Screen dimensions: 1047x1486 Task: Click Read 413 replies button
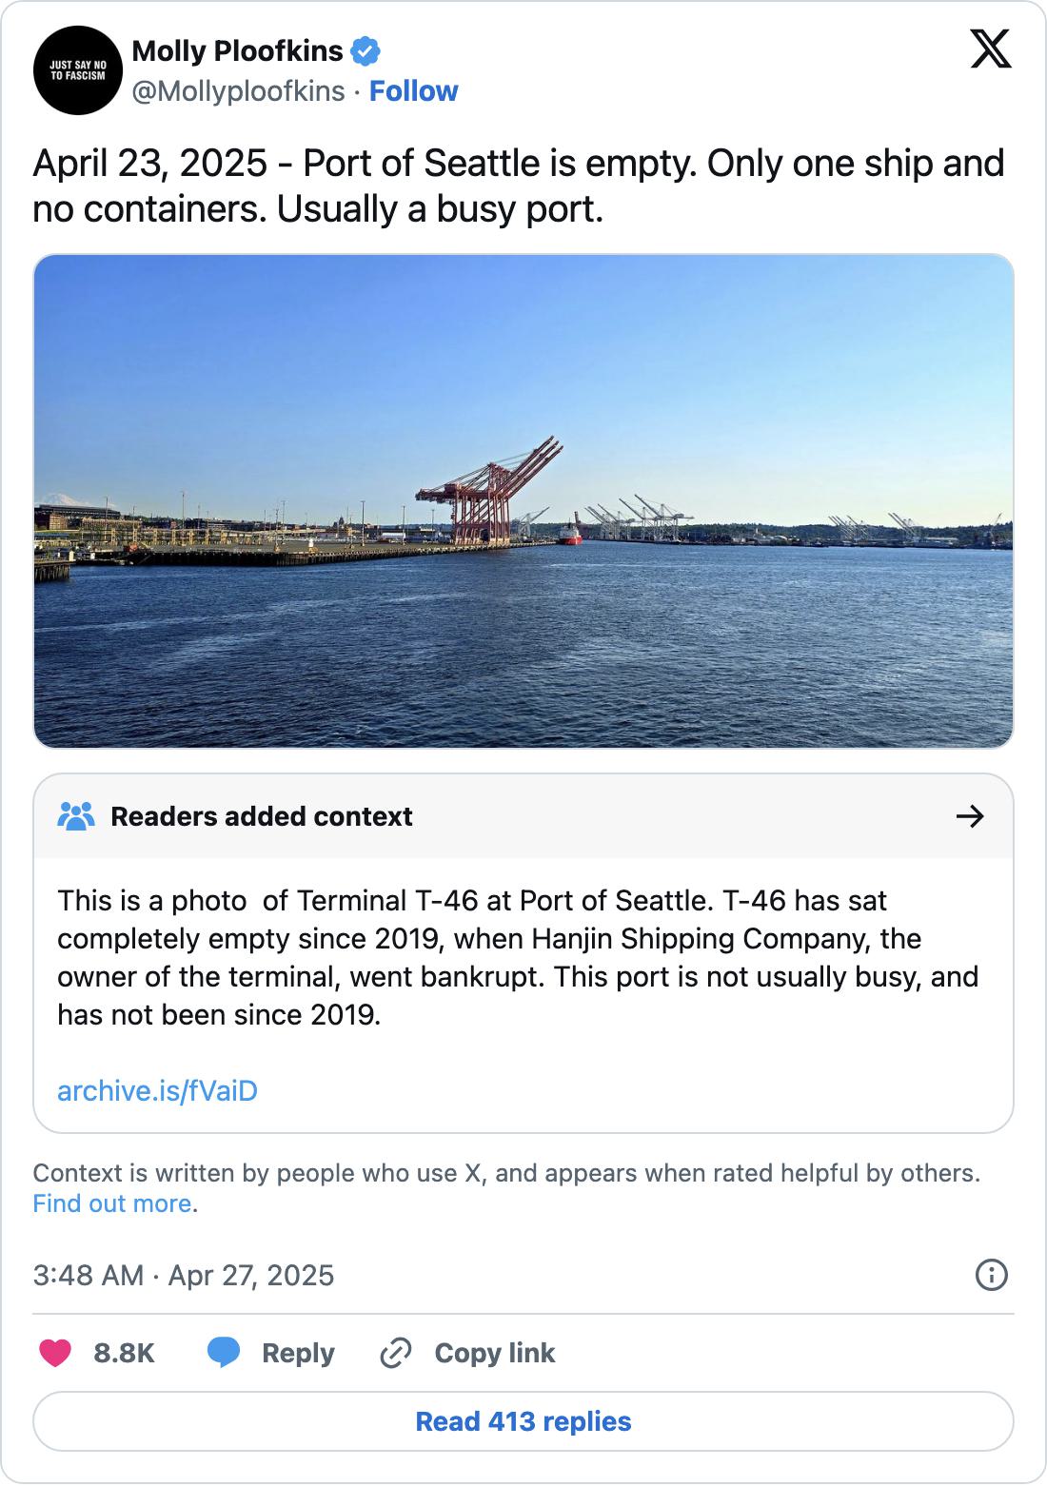[523, 1421]
